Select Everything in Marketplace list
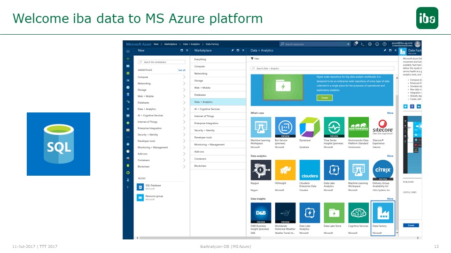 218,60
